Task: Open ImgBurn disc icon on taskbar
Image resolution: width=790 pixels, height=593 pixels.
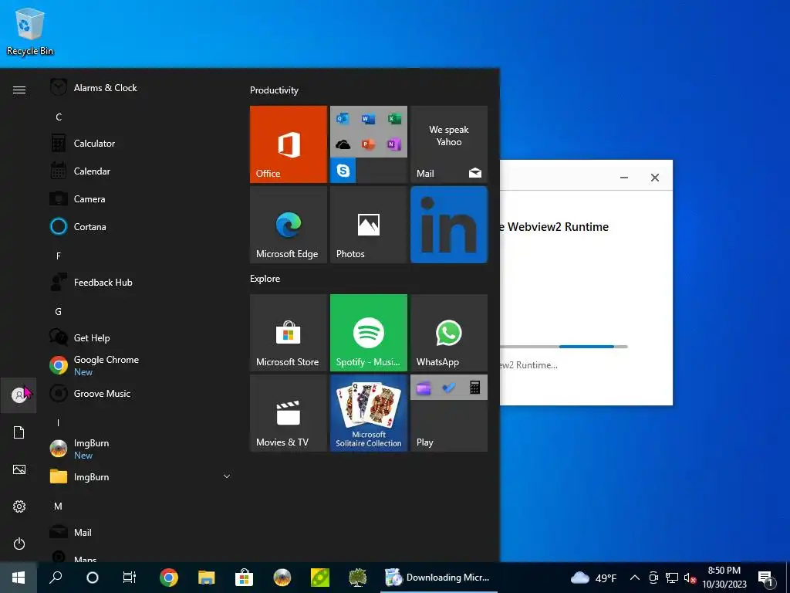Action: 282,578
